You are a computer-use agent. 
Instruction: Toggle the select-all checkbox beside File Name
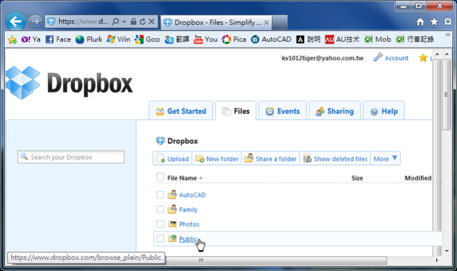coord(160,177)
